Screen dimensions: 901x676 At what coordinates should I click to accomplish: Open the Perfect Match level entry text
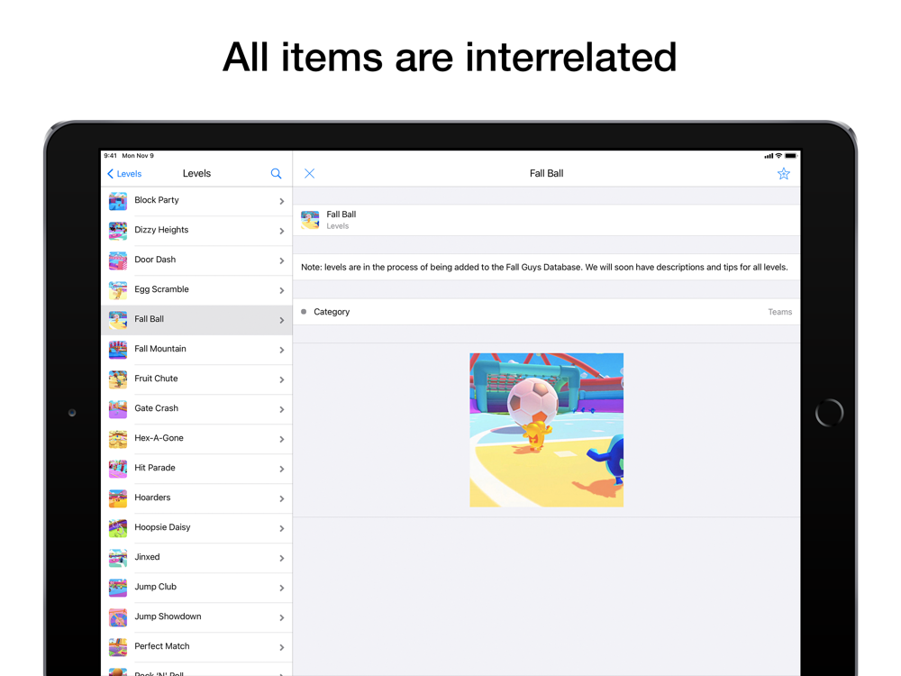click(x=162, y=646)
